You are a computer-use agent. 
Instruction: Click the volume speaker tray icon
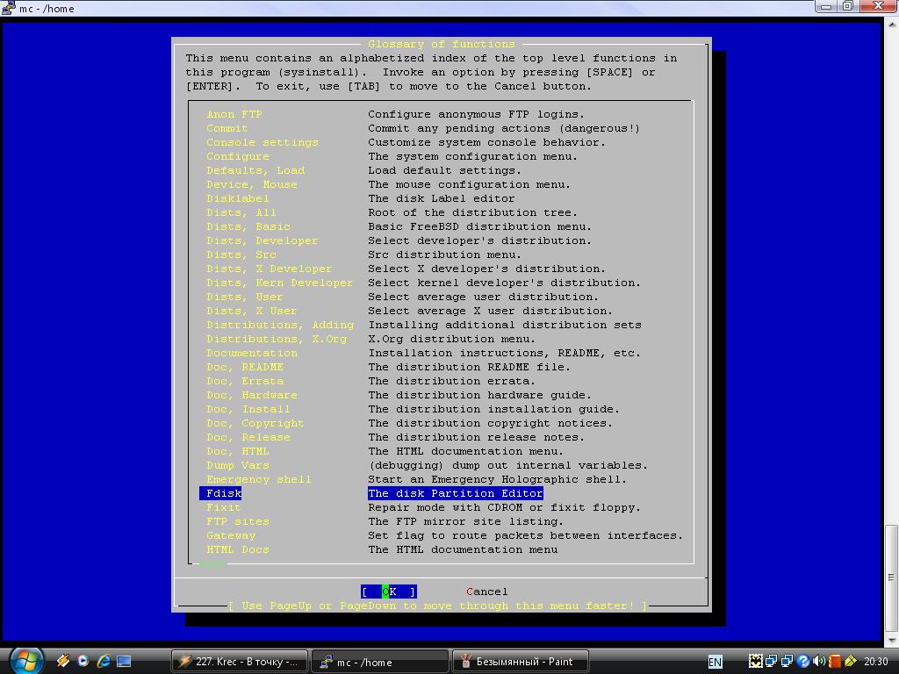pos(819,661)
